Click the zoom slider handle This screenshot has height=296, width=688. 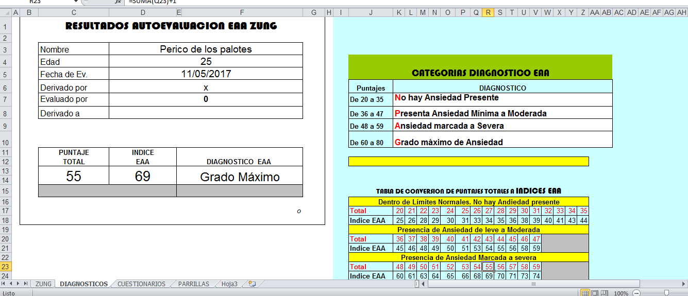click(x=666, y=293)
